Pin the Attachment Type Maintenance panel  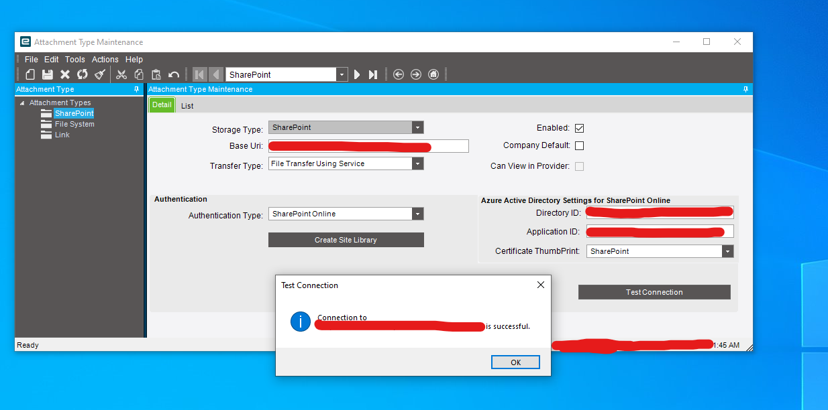pos(745,89)
